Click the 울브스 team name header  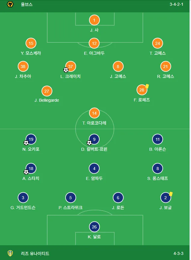(27, 4)
